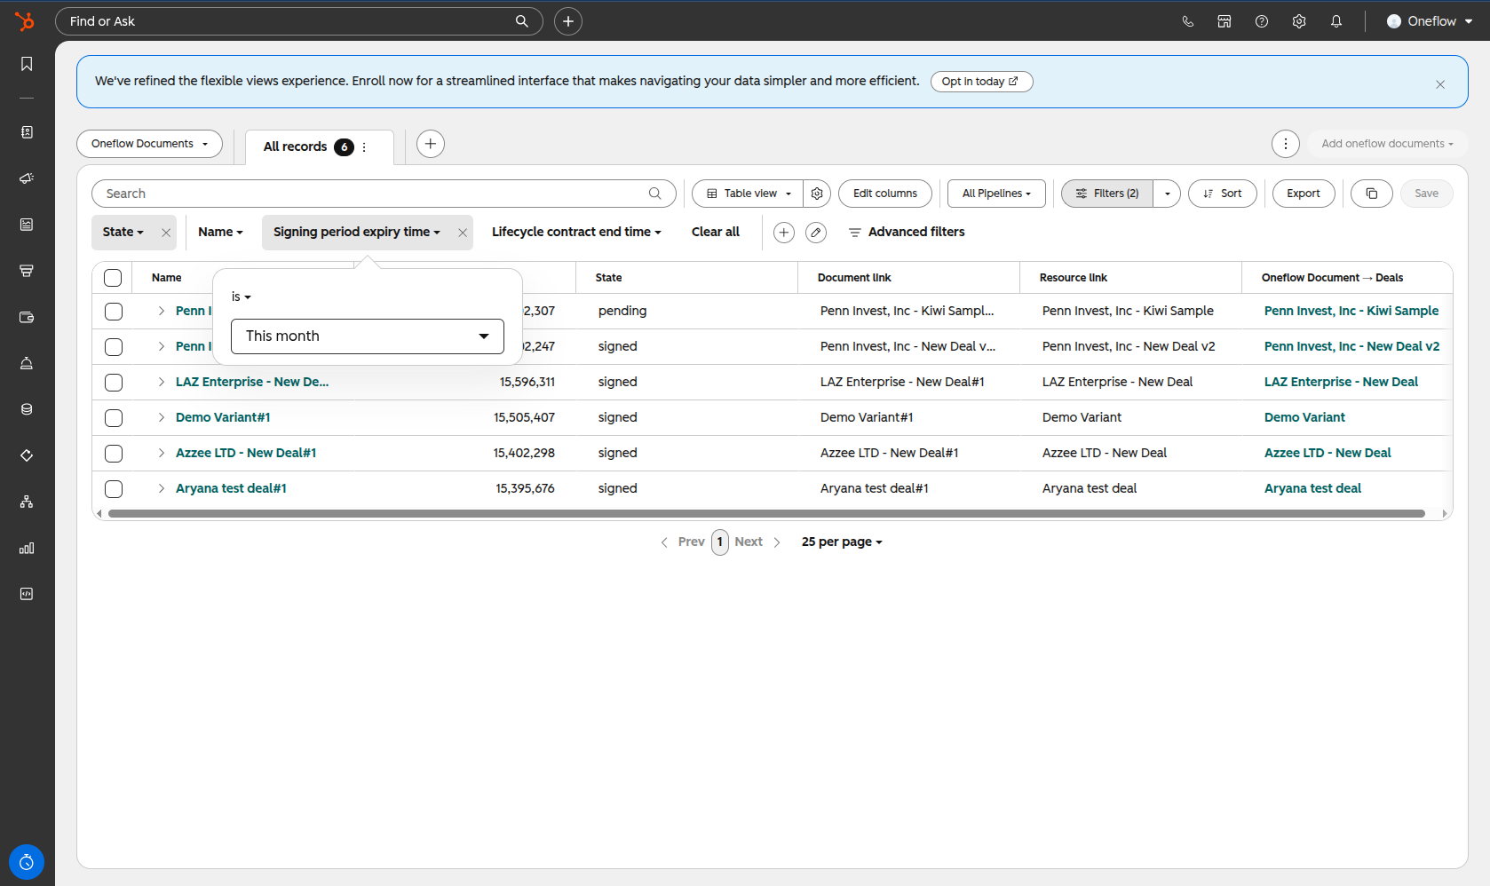Open the Aryana test deal associated deal link
The width and height of the screenshot is (1490, 886).
[1312, 488]
